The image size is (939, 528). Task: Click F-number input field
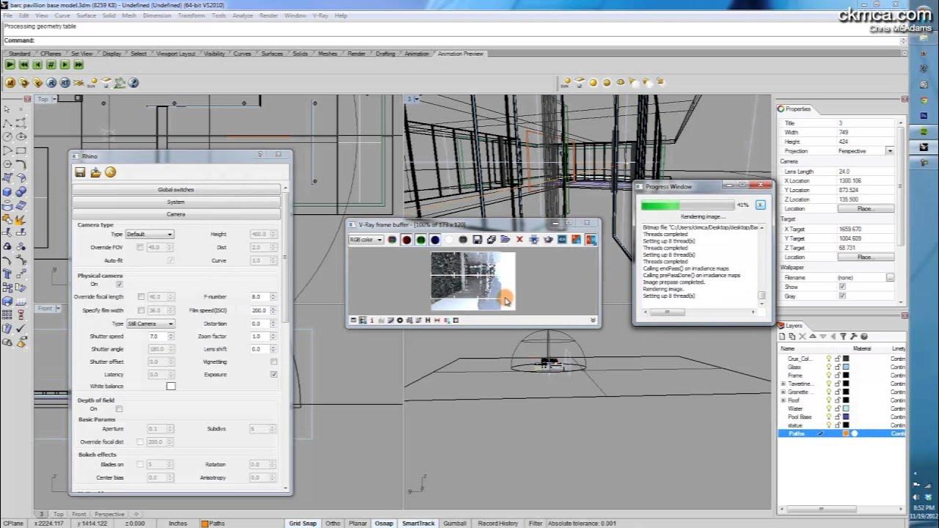pyautogui.click(x=260, y=297)
